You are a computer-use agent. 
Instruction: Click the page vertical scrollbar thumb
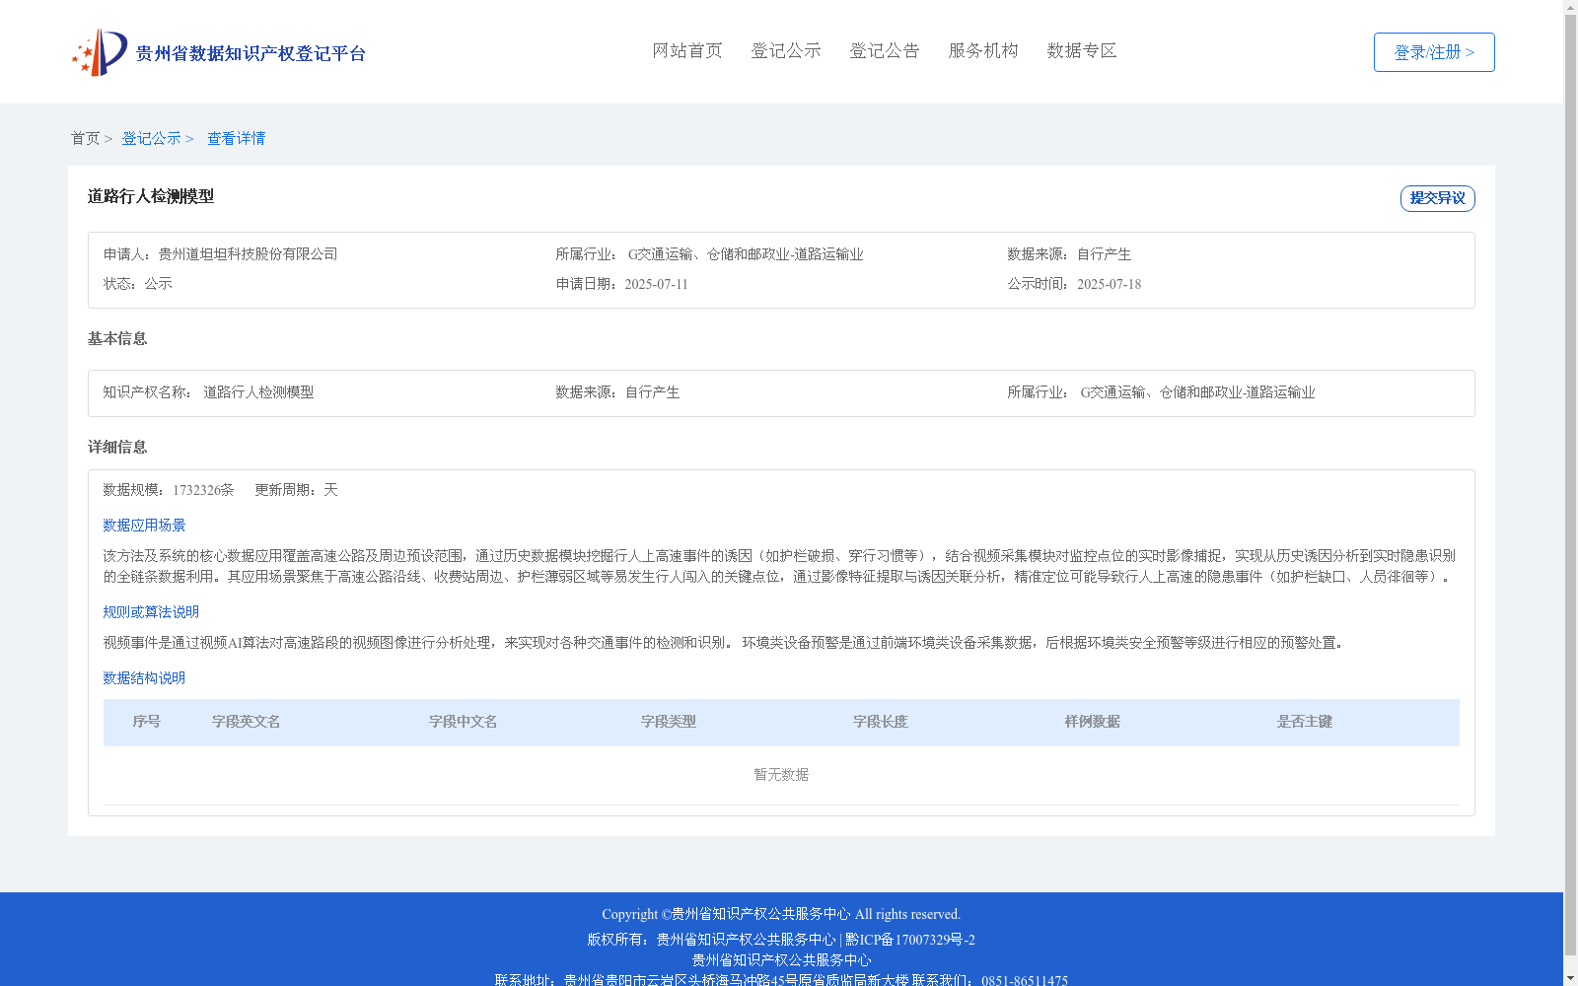click(1570, 485)
